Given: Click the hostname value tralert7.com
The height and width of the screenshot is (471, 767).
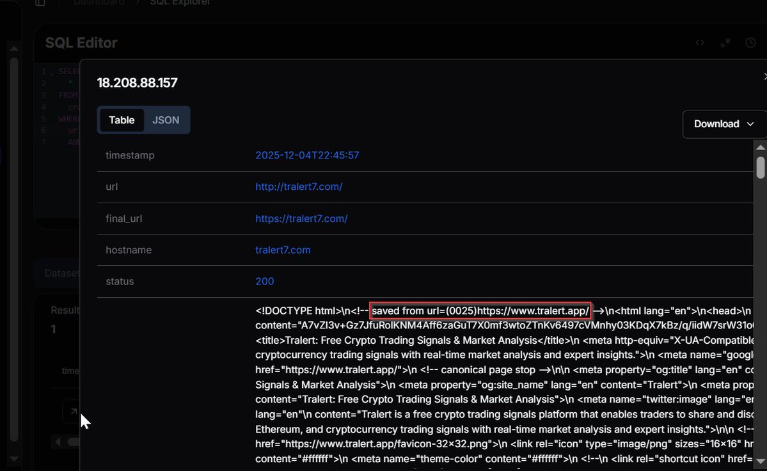Looking at the screenshot, I should tap(283, 250).
